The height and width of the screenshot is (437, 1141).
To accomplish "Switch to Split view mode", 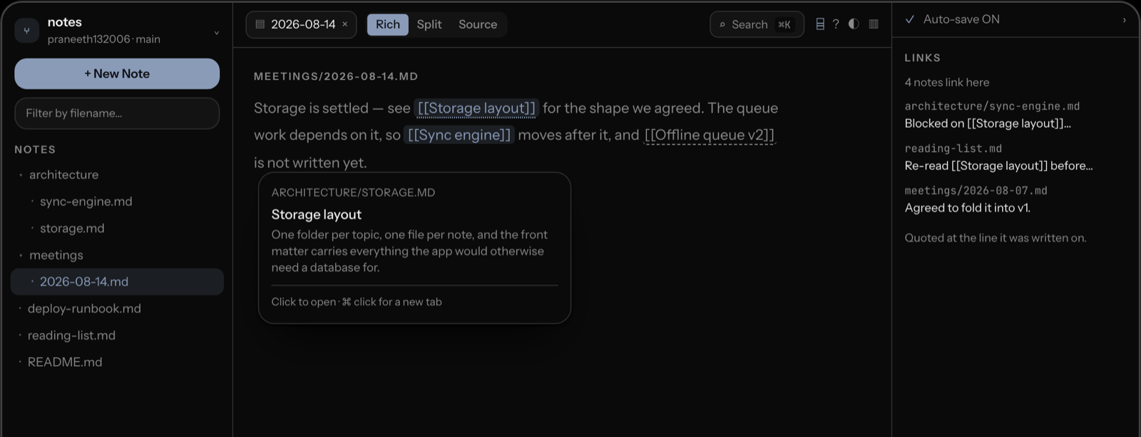I will [x=429, y=24].
